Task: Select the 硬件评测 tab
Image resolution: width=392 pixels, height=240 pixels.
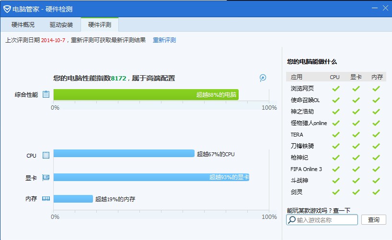Action: click(100, 24)
